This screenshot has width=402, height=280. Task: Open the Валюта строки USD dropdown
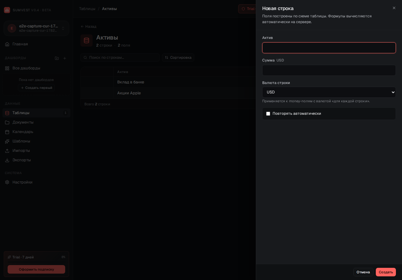[329, 92]
